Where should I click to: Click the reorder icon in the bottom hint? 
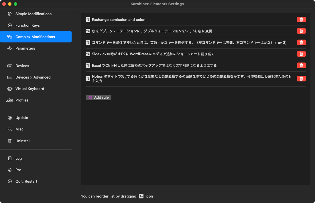click(141, 196)
